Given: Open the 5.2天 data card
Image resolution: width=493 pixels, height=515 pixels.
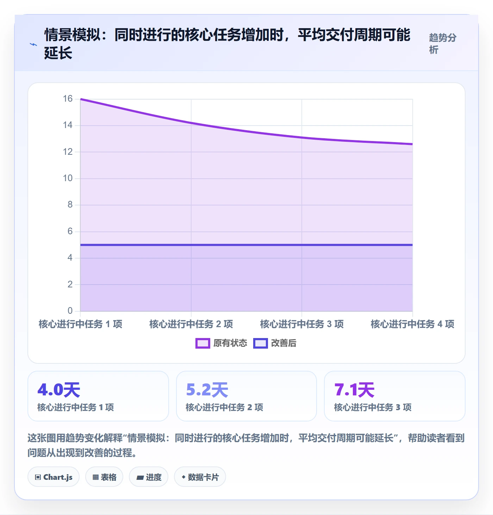Looking at the screenshot, I should point(246,396).
